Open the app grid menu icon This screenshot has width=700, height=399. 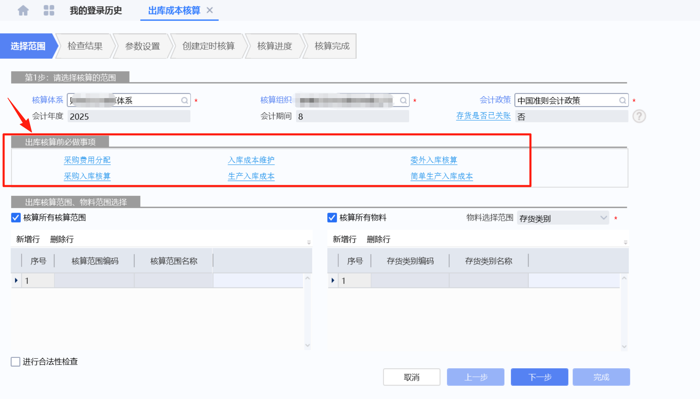49,10
